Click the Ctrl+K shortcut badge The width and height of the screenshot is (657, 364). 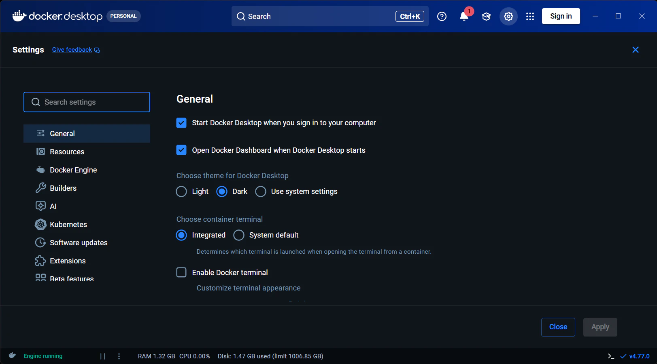(x=410, y=16)
